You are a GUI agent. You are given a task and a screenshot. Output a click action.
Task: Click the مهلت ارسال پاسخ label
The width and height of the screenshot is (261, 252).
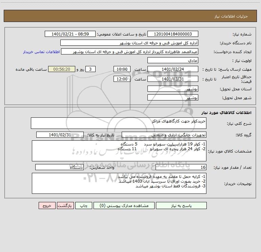click(x=235, y=69)
